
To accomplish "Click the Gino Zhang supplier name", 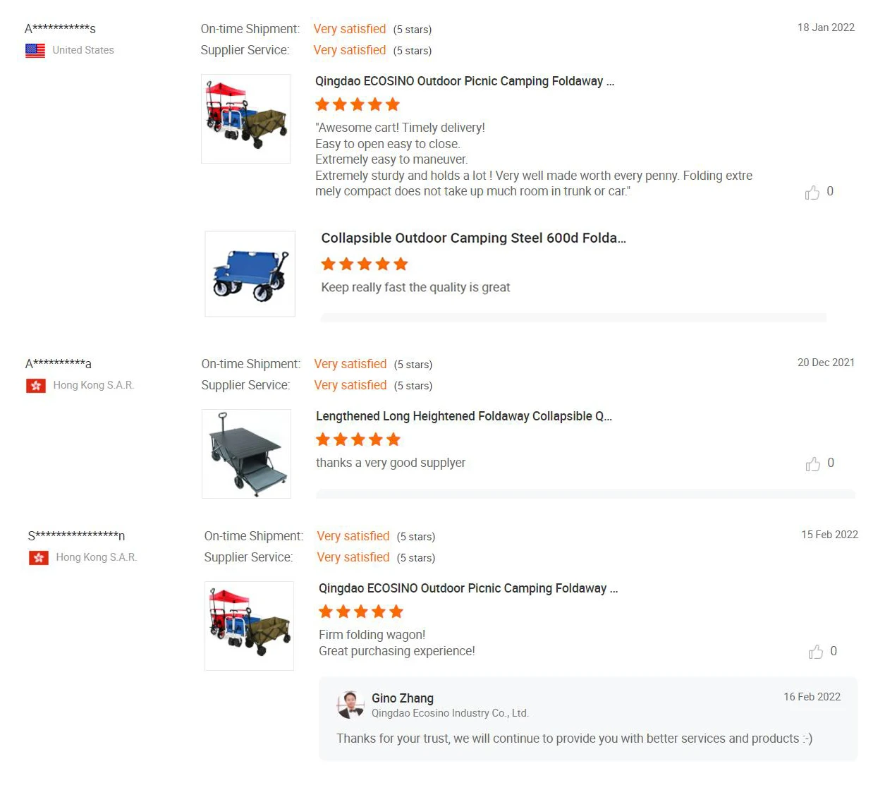I will coord(403,698).
